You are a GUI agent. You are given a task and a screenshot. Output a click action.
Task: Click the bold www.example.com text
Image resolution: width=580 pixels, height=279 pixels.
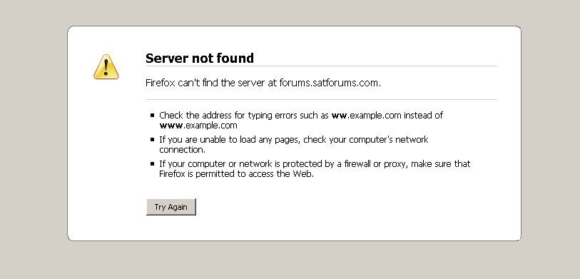tap(198, 126)
